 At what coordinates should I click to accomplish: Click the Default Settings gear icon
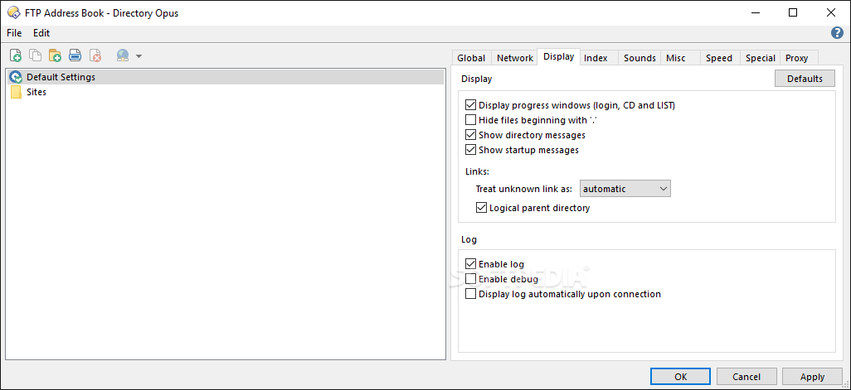(16, 77)
